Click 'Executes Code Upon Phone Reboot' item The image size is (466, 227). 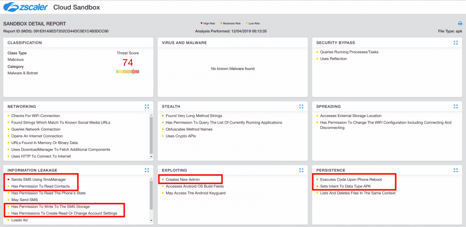pos(351,180)
